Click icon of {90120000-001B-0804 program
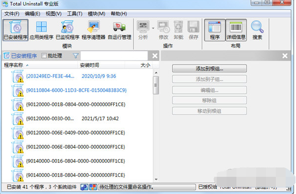This screenshot has width=296, height=194. pos(18,105)
